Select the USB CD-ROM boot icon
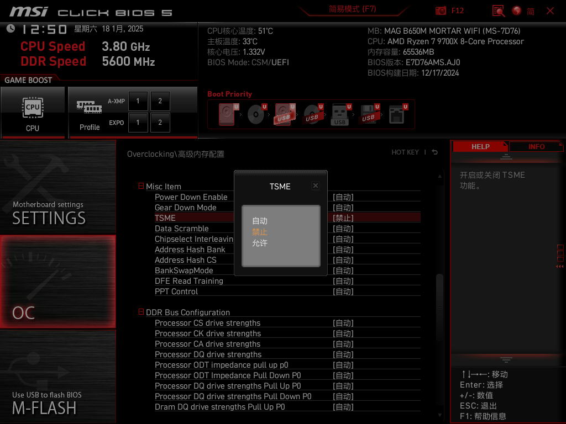 [313, 114]
